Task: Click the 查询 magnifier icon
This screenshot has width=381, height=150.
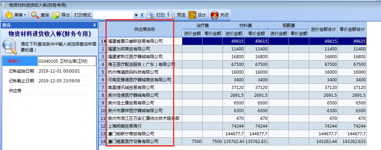Action: pos(35,15)
